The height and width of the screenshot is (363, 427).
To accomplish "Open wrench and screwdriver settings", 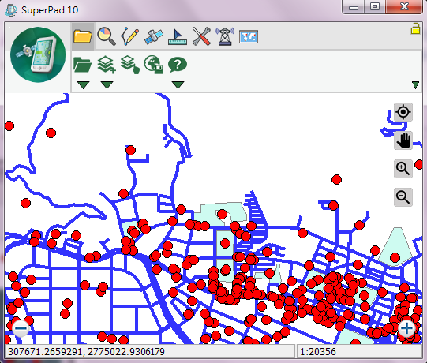I will tap(201, 36).
